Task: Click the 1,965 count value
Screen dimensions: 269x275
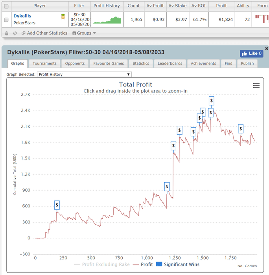Action: 136,20
